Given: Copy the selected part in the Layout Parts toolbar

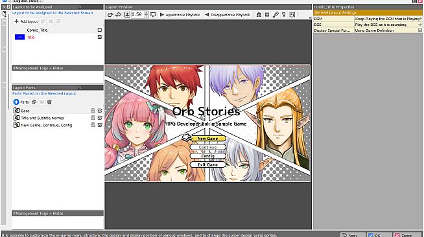Looking at the screenshot, I should click(34, 102).
